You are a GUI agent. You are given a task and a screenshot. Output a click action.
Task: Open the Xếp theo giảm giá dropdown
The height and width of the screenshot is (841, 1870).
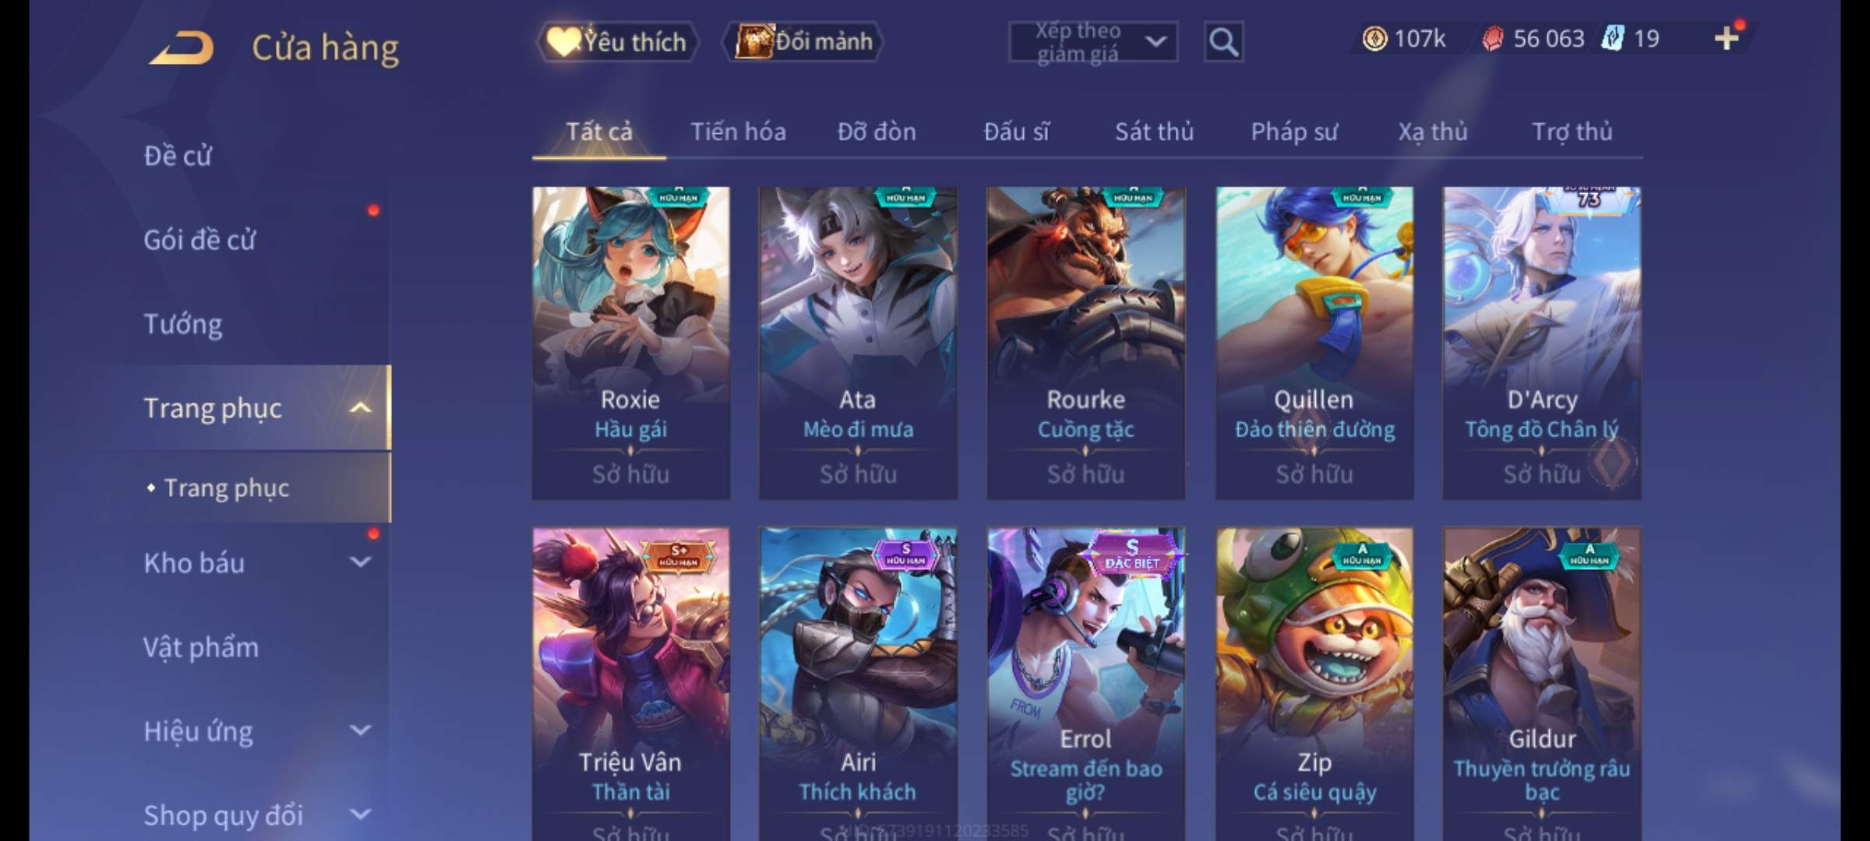point(1093,42)
